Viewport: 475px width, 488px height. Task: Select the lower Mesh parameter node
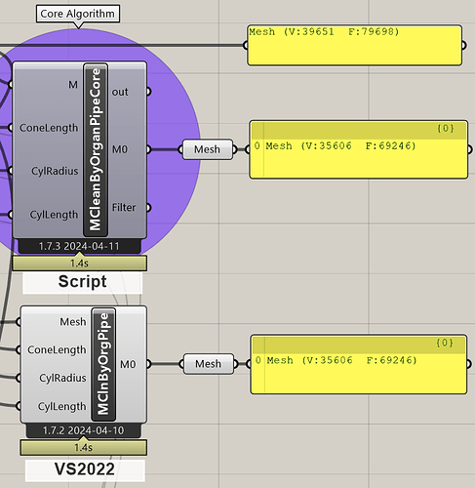209,364
